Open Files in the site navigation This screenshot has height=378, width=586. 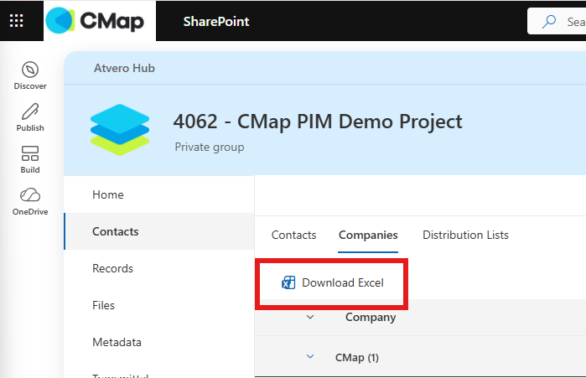159,306
